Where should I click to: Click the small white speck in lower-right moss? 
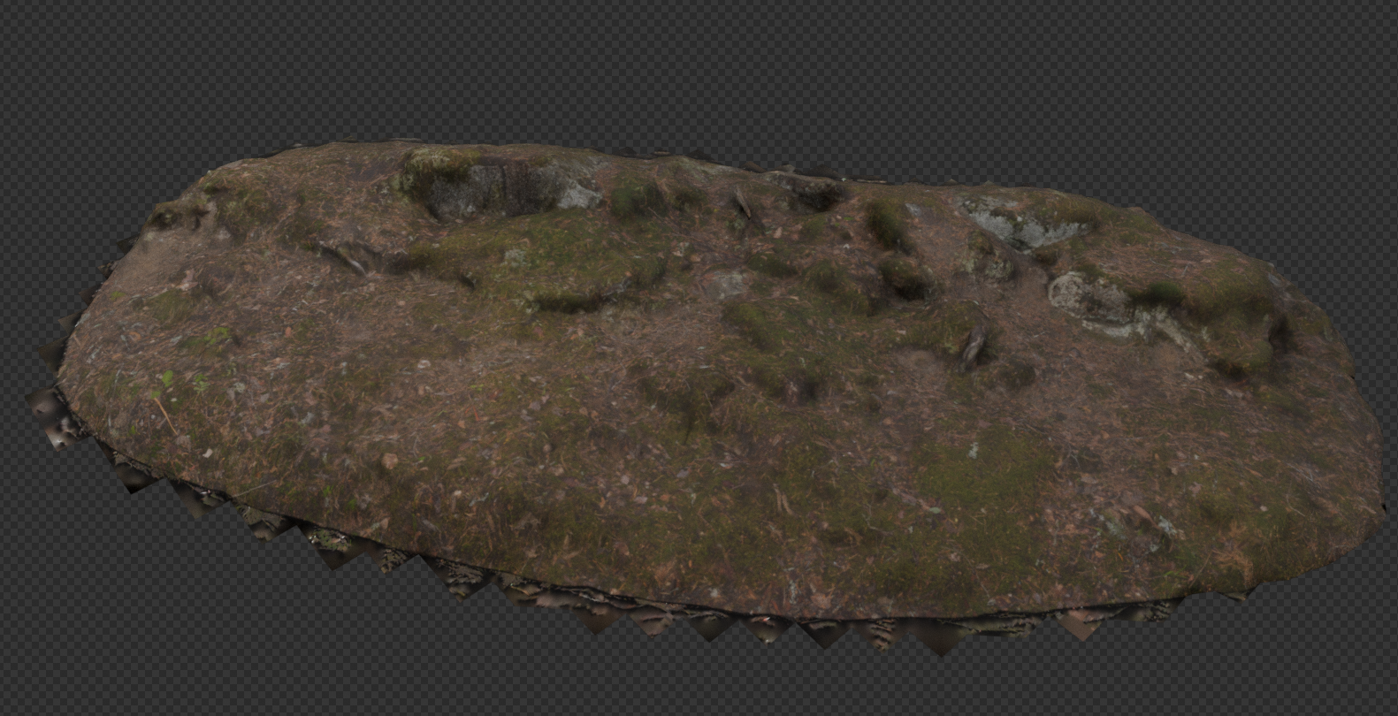pyautogui.click(x=973, y=451)
